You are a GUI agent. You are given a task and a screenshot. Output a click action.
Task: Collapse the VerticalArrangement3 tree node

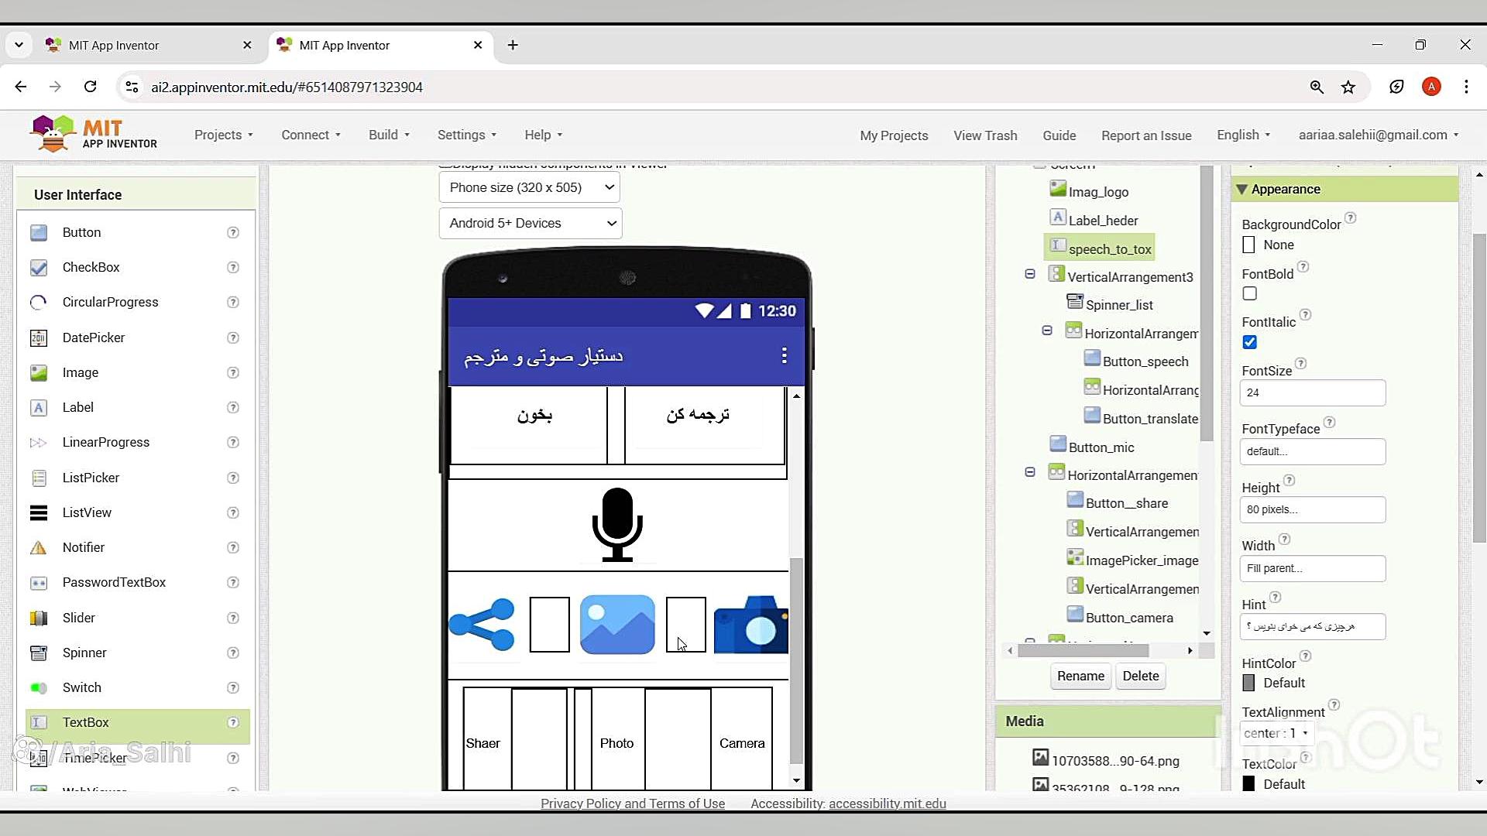[x=1029, y=274]
